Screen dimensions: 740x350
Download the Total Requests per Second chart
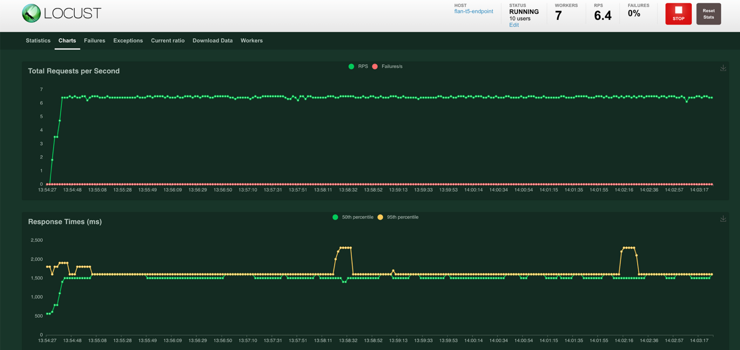[x=723, y=68]
